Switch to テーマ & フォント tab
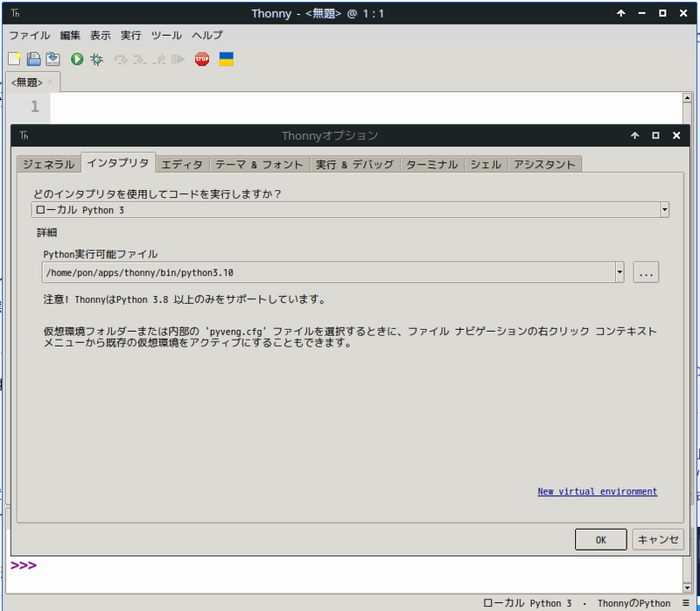 coord(259,165)
